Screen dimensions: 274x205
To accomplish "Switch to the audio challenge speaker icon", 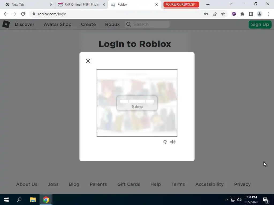I will point(173,142).
